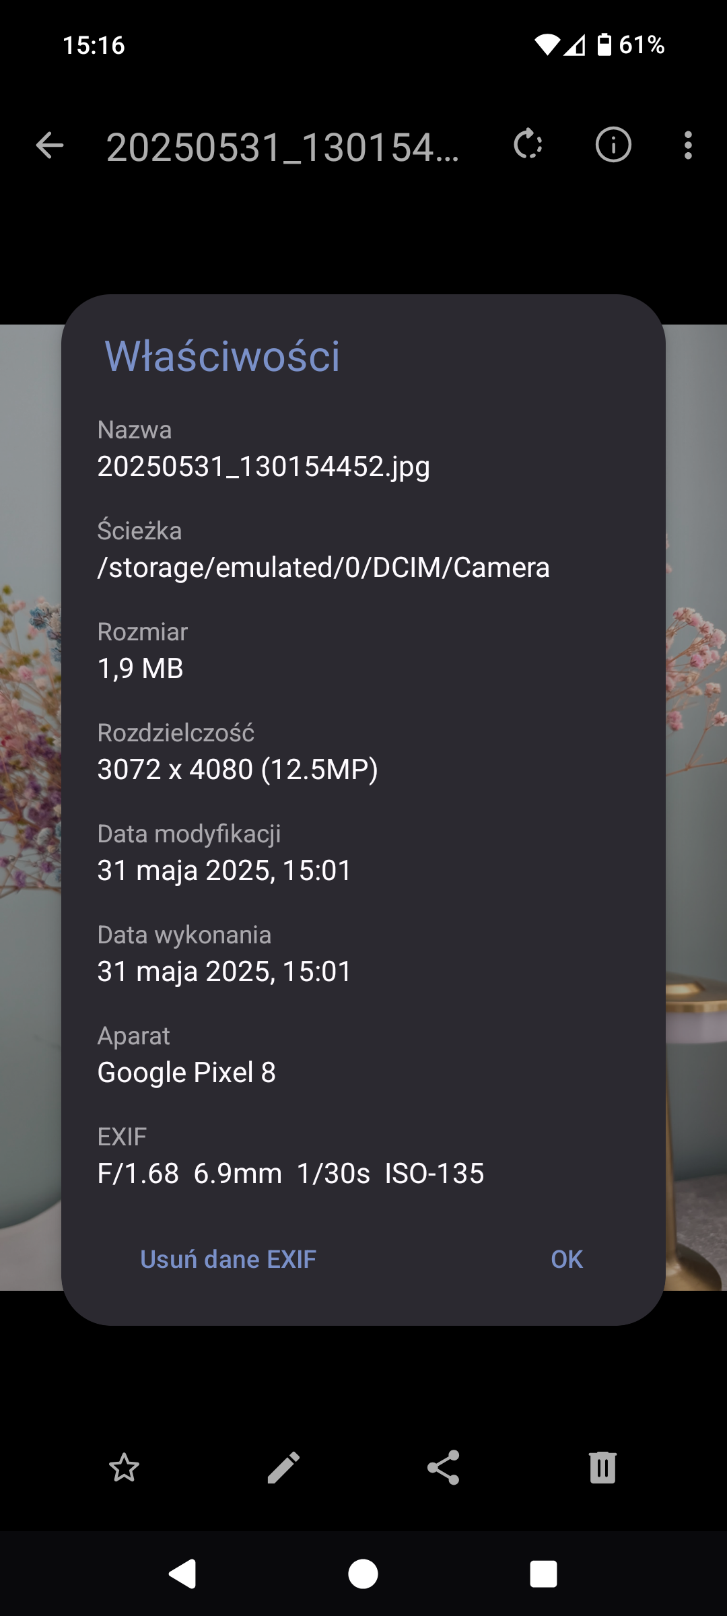Mark the photo as favorite with the star
727x1616 pixels.
click(x=124, y=1468)
